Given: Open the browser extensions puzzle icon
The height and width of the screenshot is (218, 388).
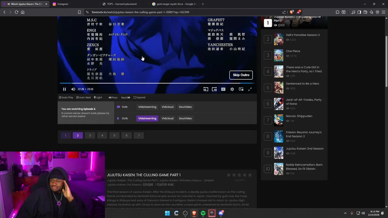Looking at the screenshot, I should [337, 12].
